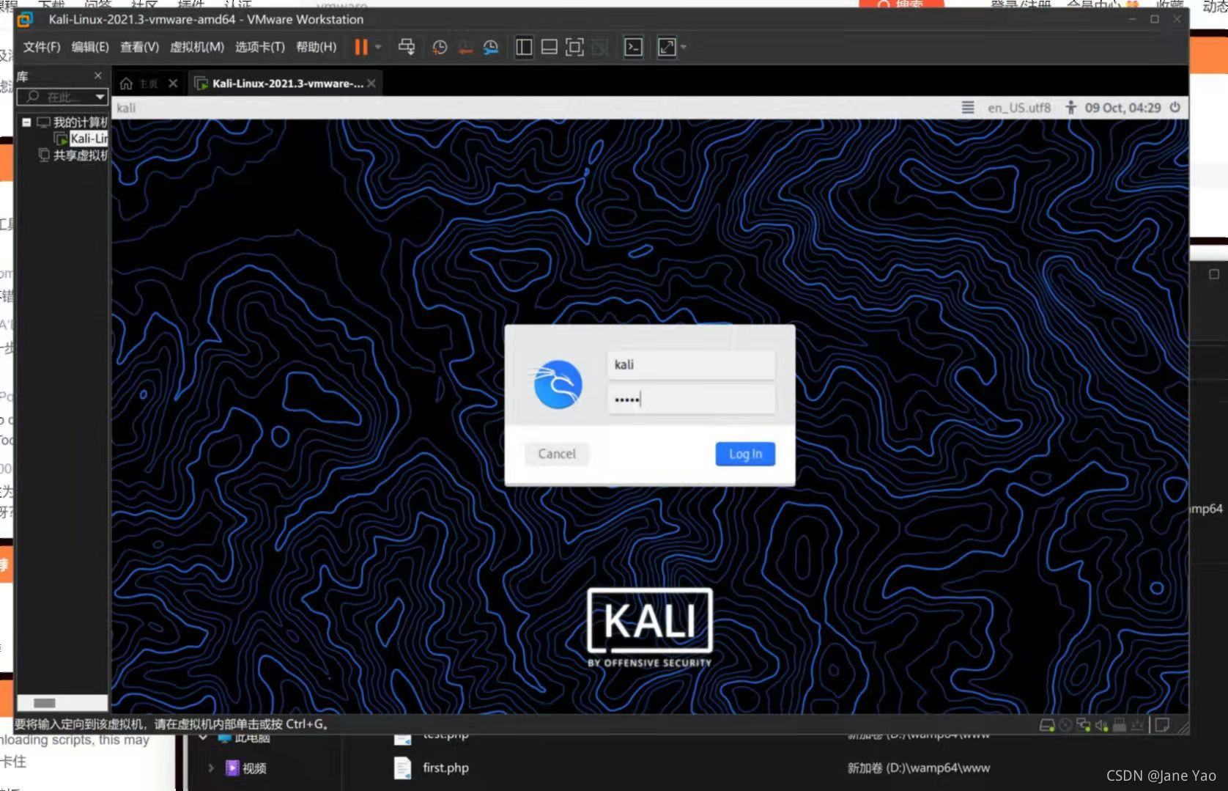The image size is (1228, 791).
Task: Click the Kali dragon avatar image
Action: point(558,384)
